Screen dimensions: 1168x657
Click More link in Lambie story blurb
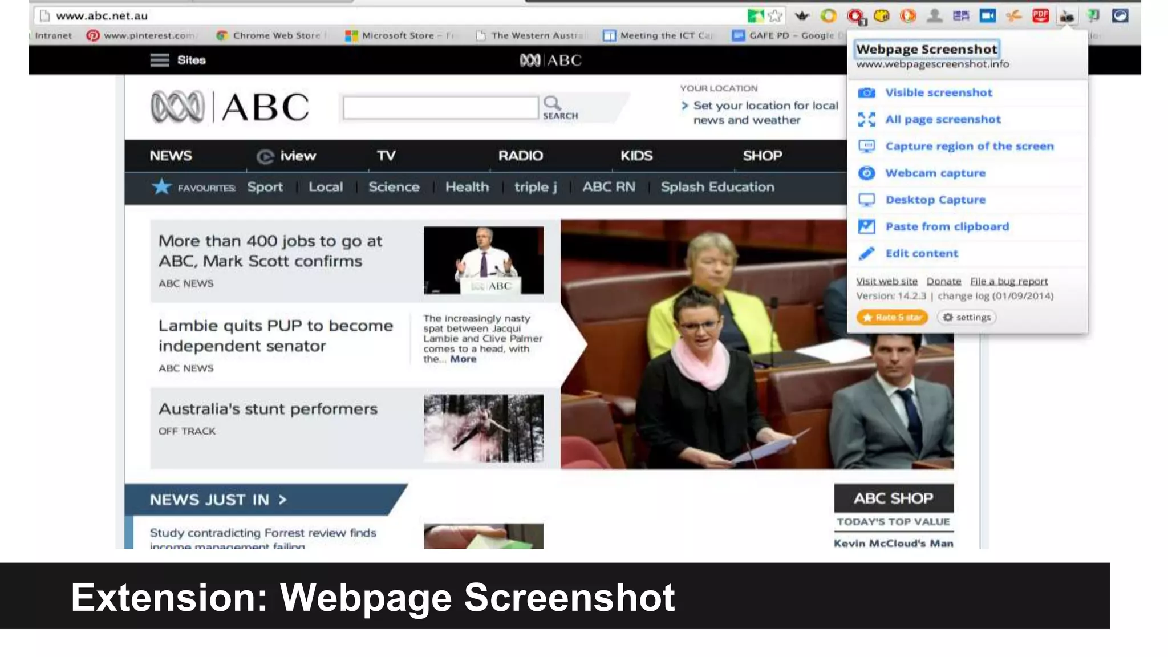[x=463, y=359]
